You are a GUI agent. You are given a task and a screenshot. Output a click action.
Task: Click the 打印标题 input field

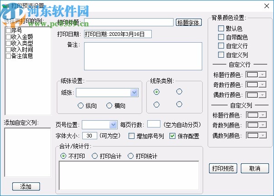[x=129, y=22]
